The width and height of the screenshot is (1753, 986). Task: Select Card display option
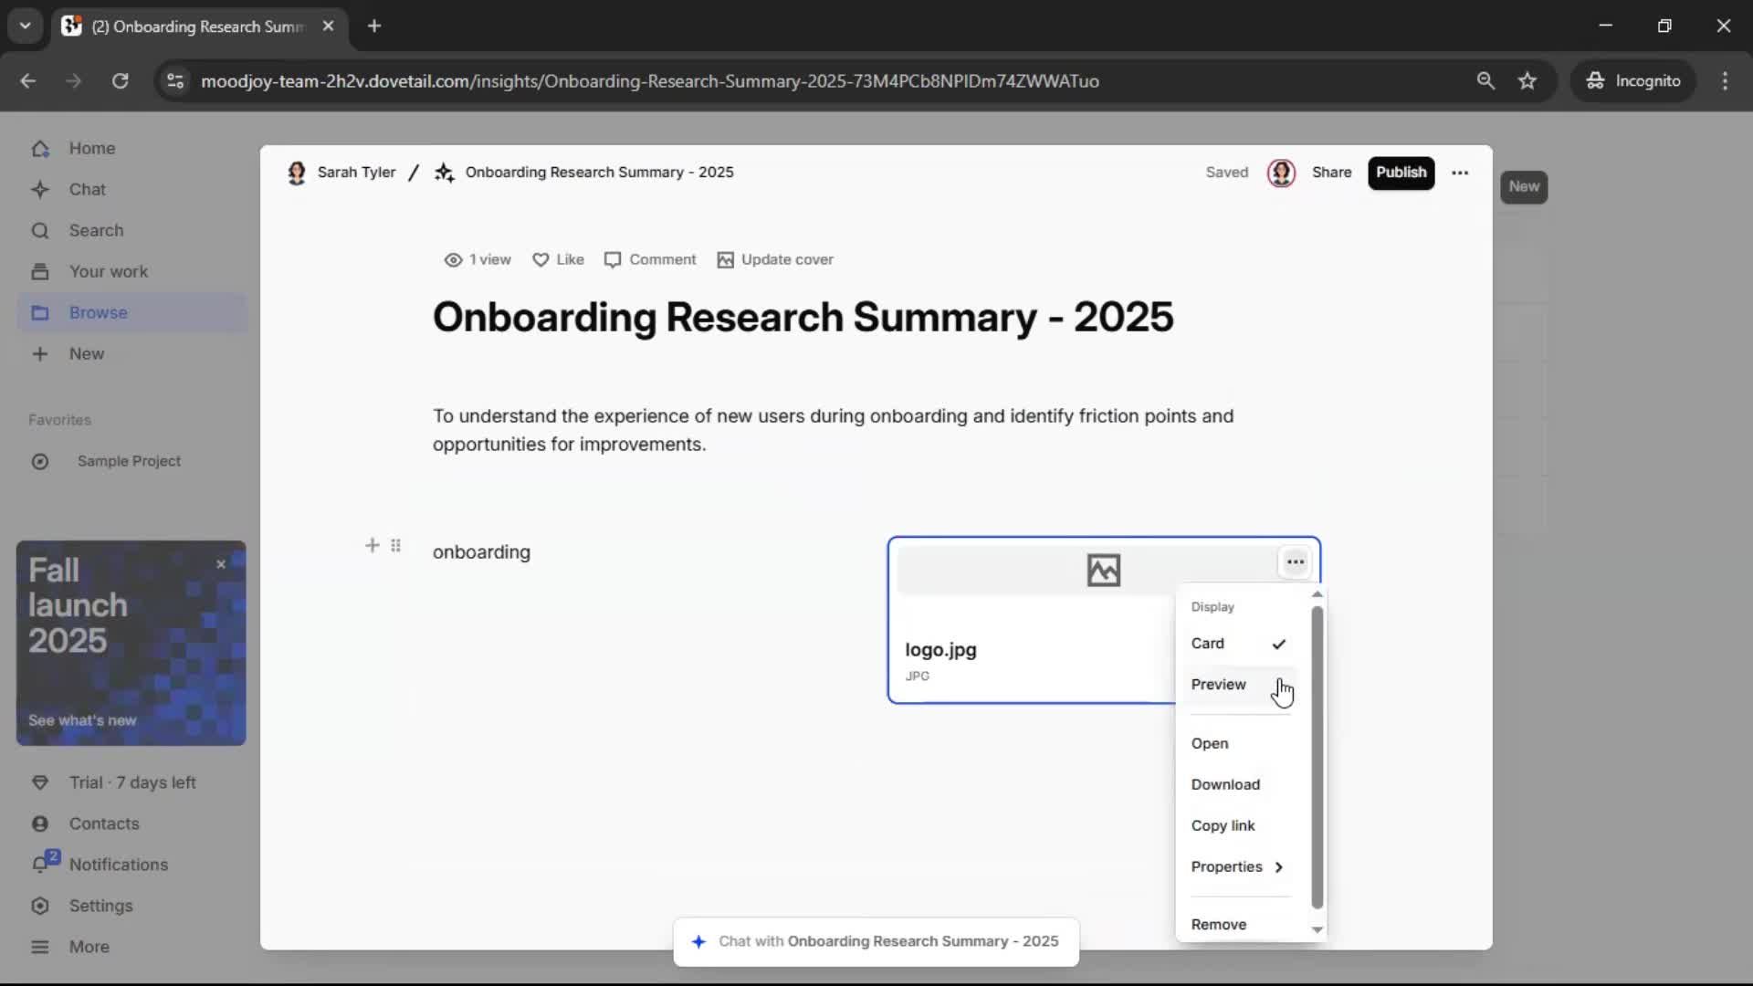[x=1208, y=644]
